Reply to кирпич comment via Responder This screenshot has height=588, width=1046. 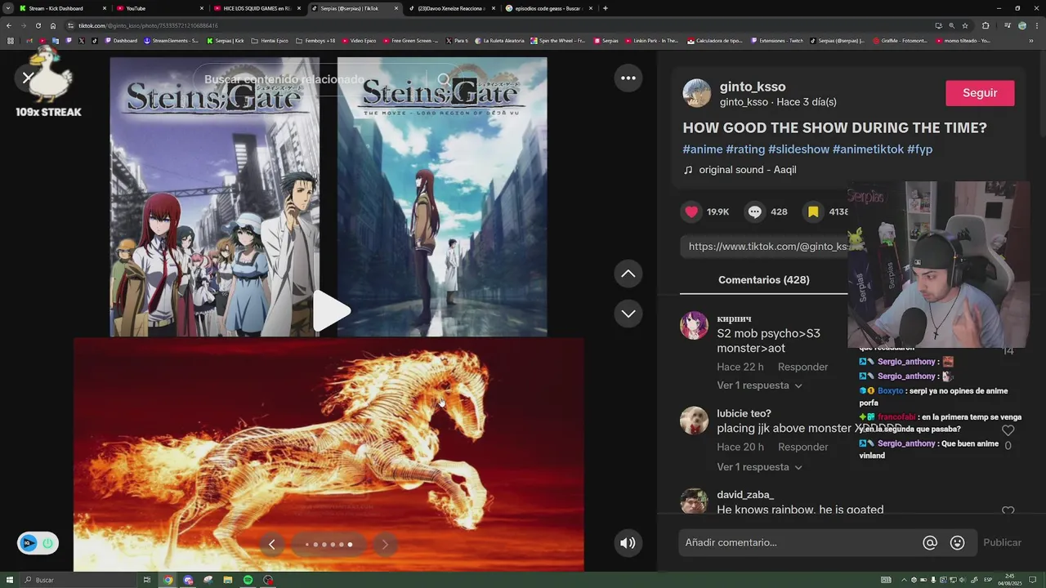tap(802, 367)
